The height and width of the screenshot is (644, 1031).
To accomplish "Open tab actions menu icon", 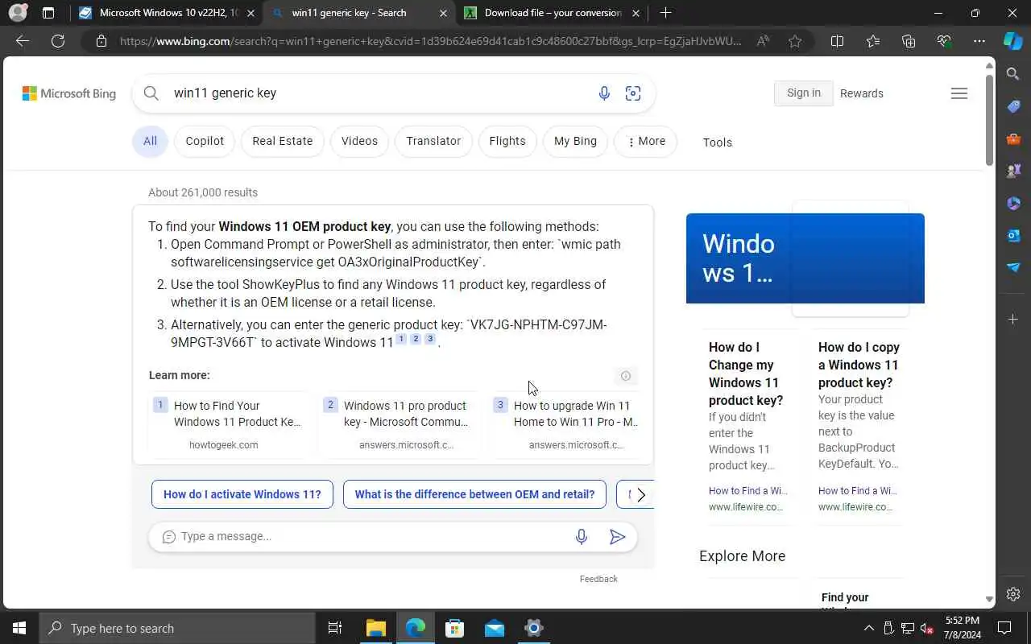I will click(48, 13).
